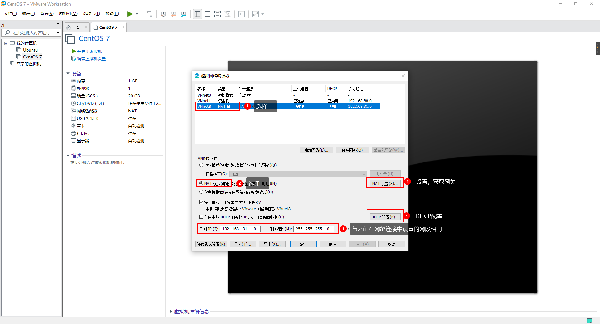
Task: Close the CentOS 7 tab with its X
Action: coord(123,27)
